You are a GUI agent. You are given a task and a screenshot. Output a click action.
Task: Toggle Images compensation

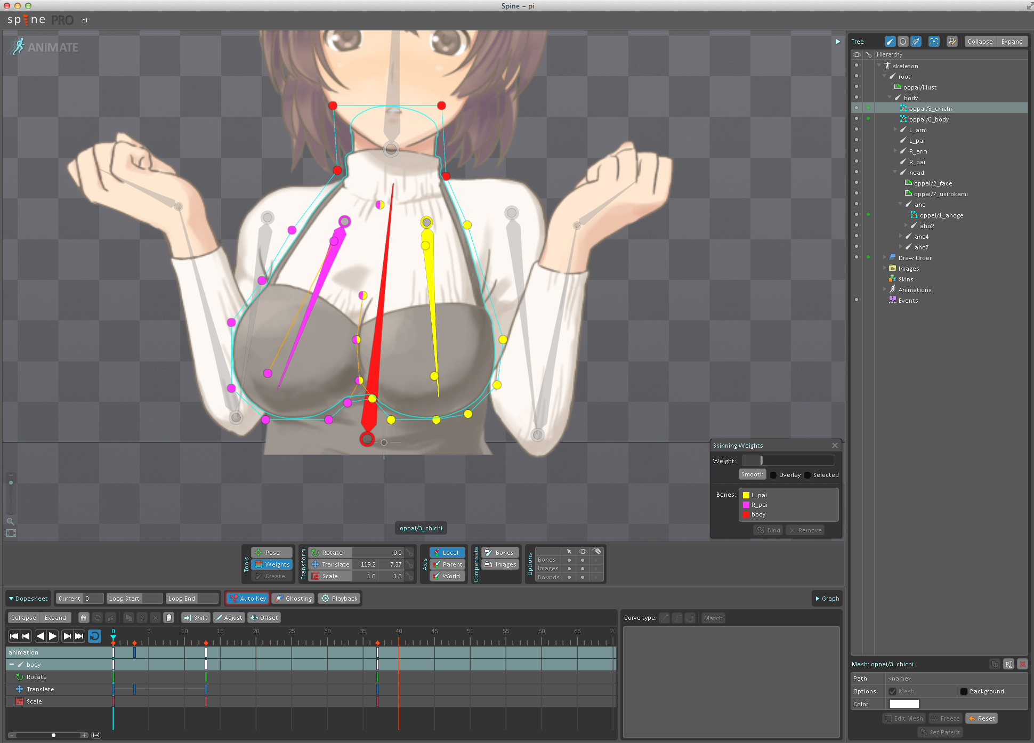[x=500, y=564]
